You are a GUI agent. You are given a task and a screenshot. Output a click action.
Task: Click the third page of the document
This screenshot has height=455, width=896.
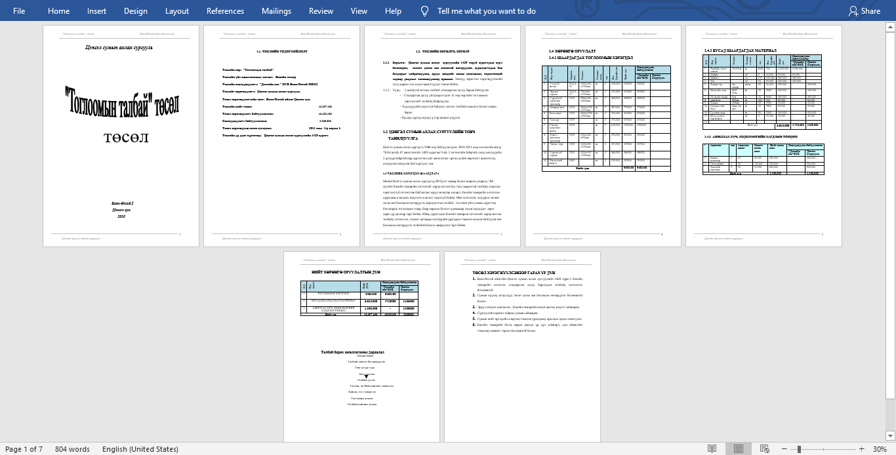pos(443,136)
